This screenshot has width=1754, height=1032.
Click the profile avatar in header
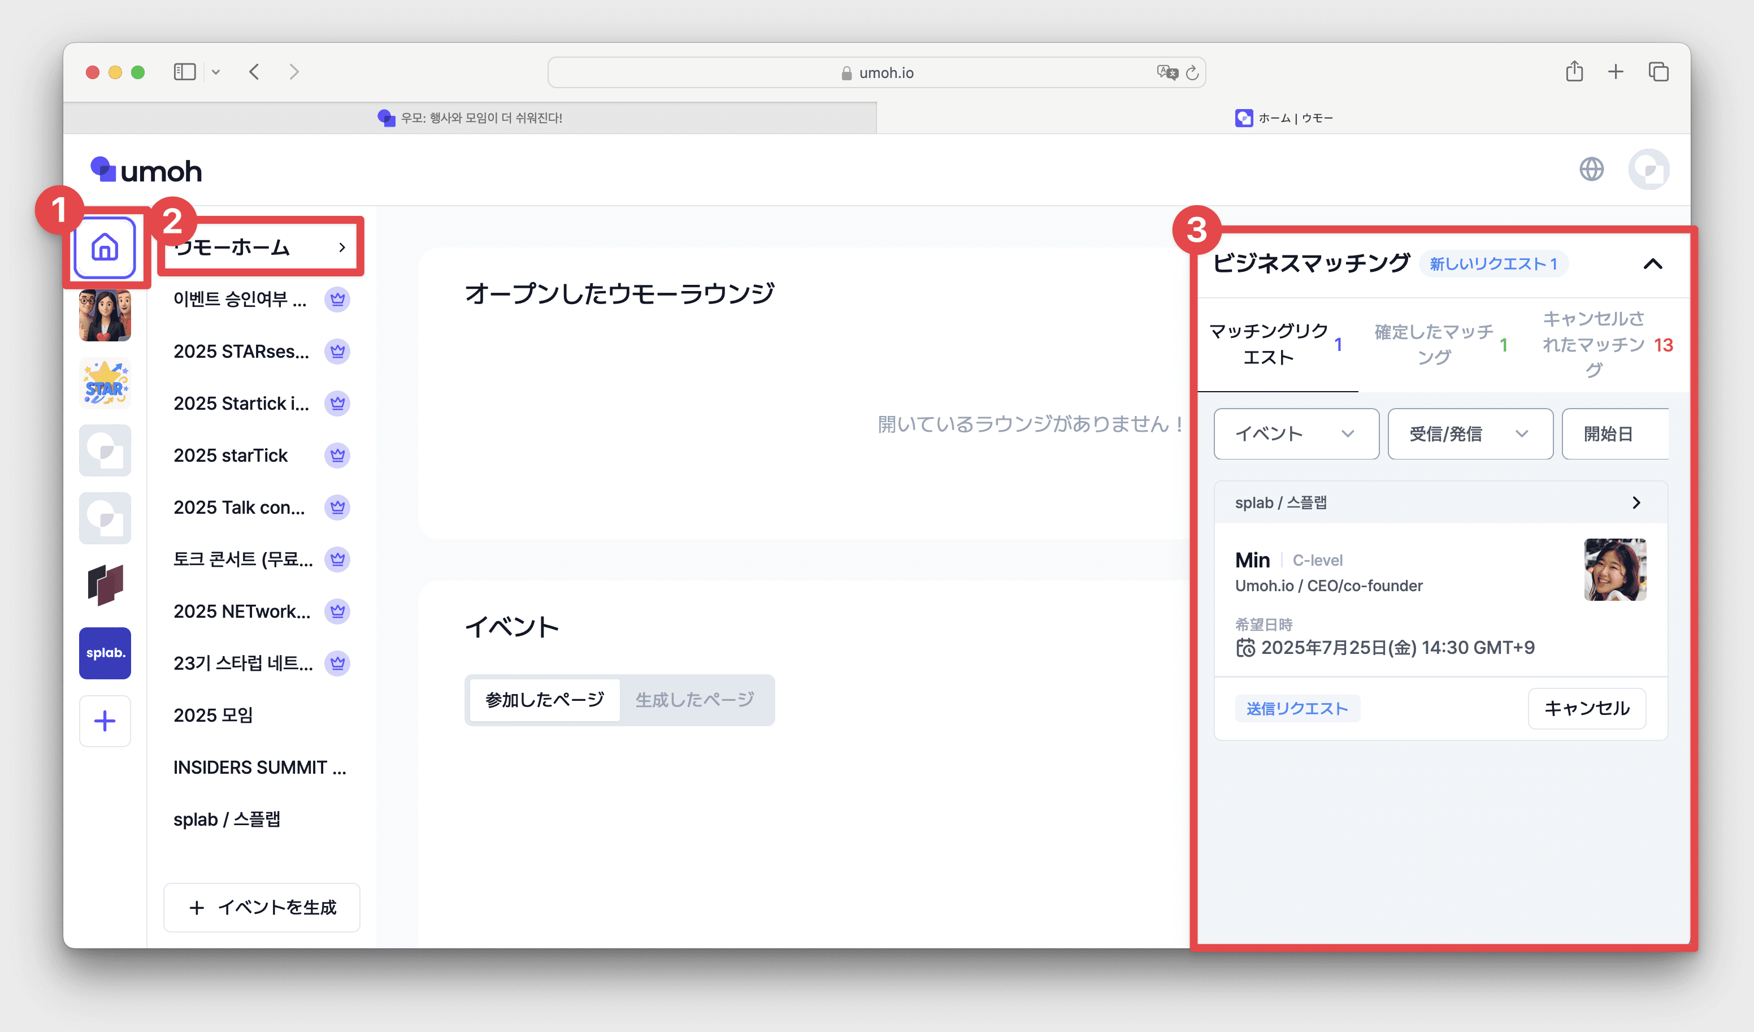pyautogui.click(x=1648, y=169)
